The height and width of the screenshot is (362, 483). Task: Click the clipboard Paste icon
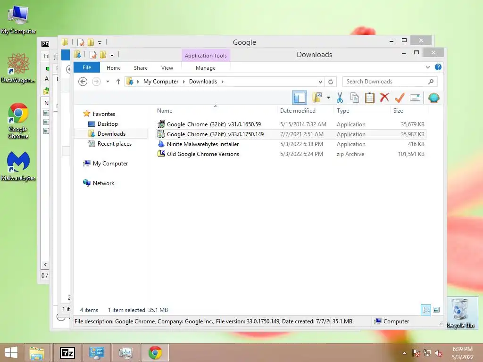coord(369,98)
